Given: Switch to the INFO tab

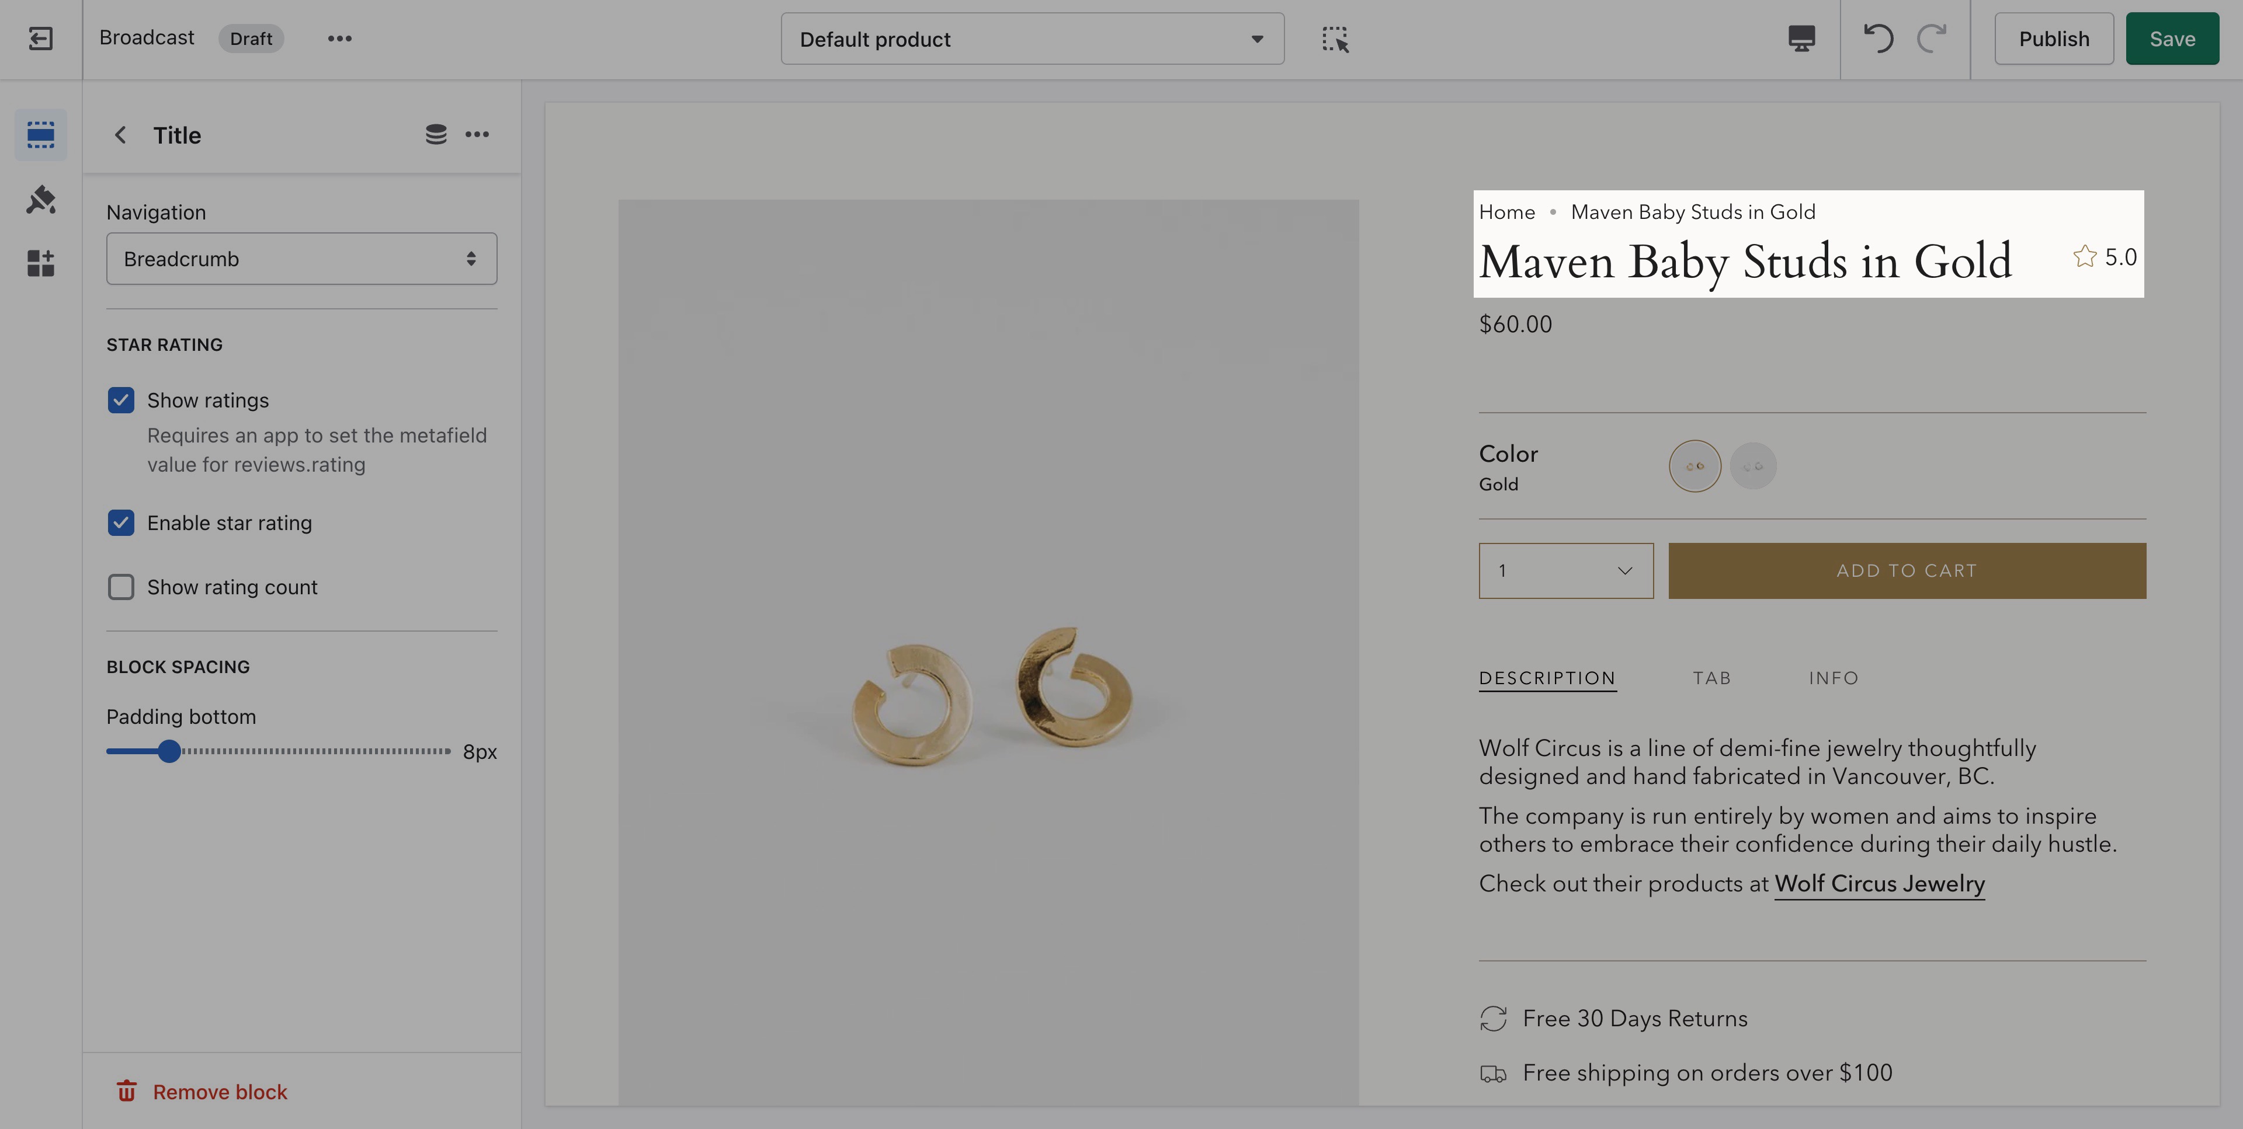Looking at the screenshot, I should click(1834, 678).
